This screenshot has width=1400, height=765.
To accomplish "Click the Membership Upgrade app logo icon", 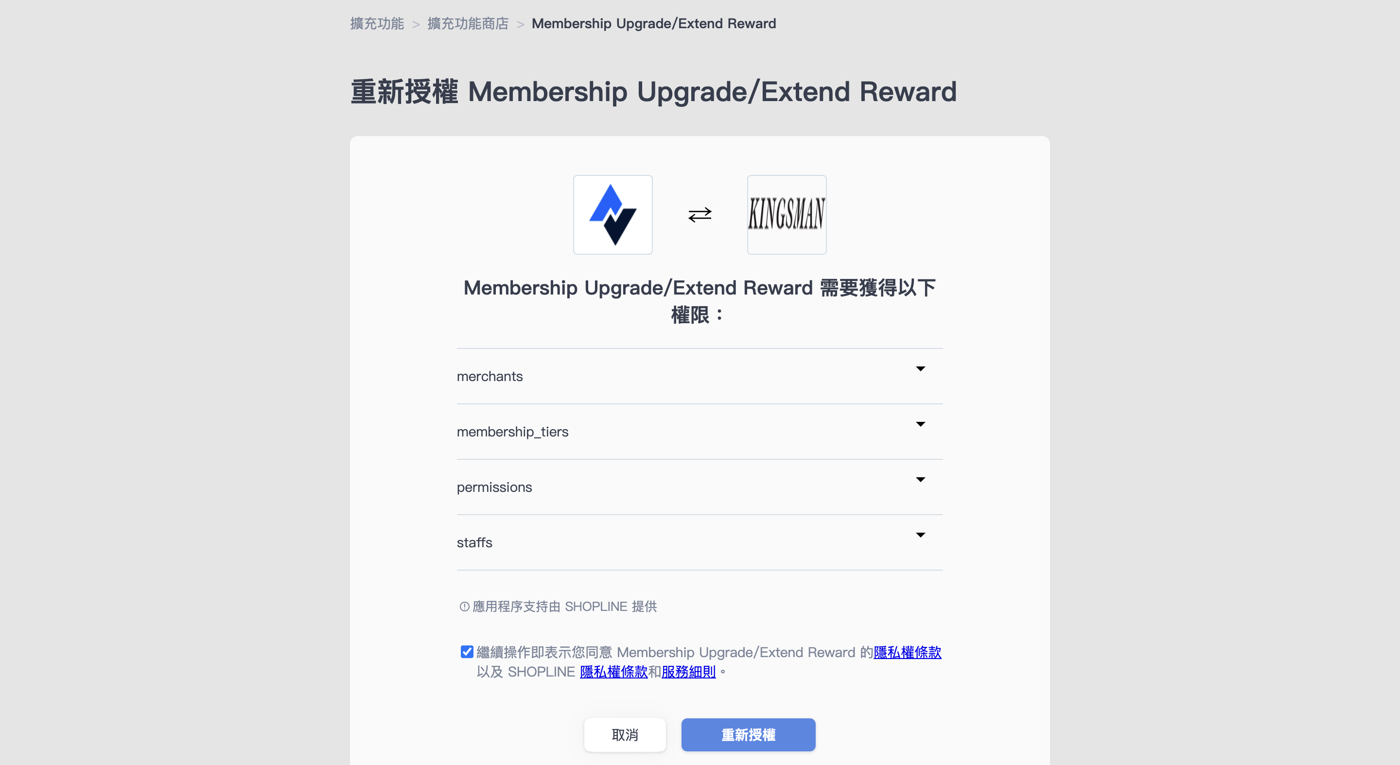I will click(x=612, y=215).
